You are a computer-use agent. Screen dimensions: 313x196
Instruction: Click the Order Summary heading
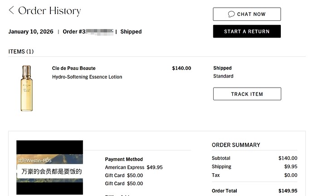pyautogui.click(x=236, y=145)
